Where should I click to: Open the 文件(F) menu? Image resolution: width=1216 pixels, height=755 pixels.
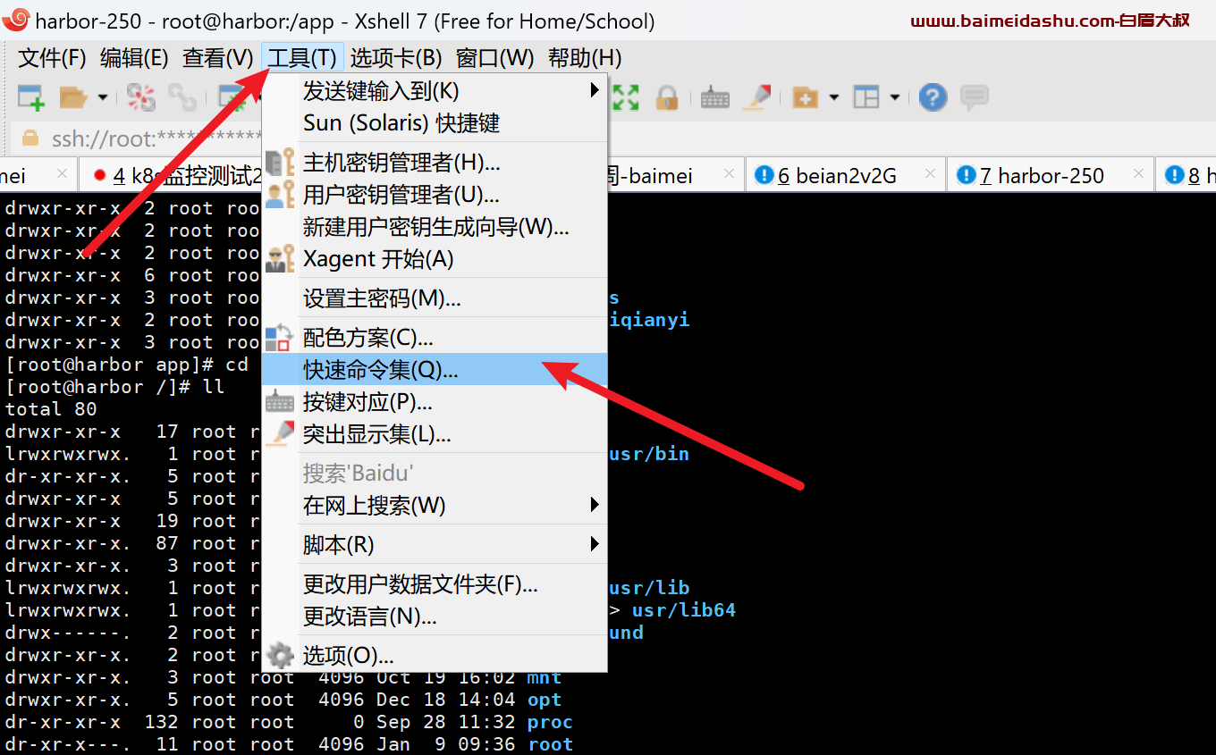(52, 58)
